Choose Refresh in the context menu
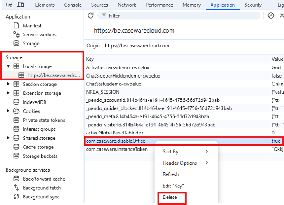The width and height of the screenshot is (284, 205). 171,174
